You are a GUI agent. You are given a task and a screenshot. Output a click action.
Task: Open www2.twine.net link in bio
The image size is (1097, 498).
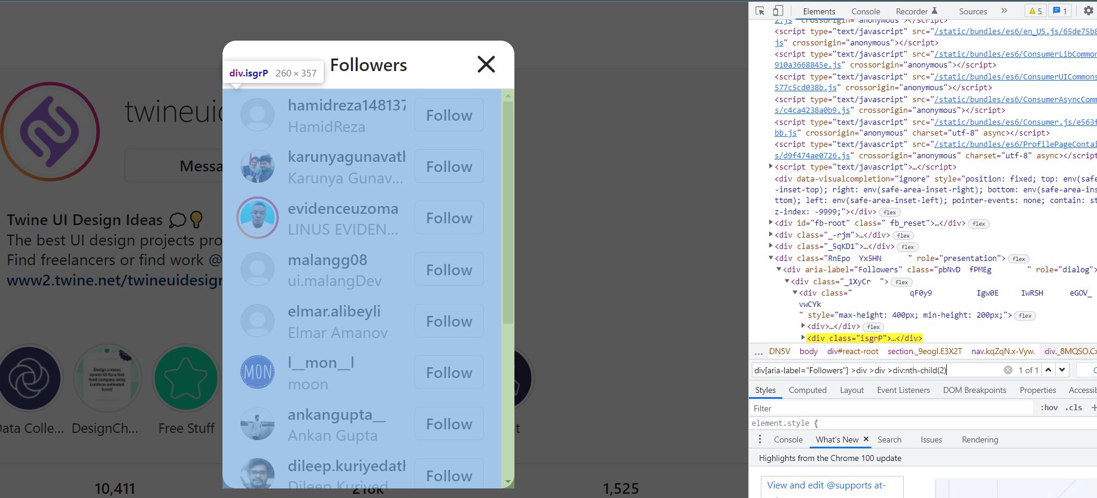click(114, 280)
